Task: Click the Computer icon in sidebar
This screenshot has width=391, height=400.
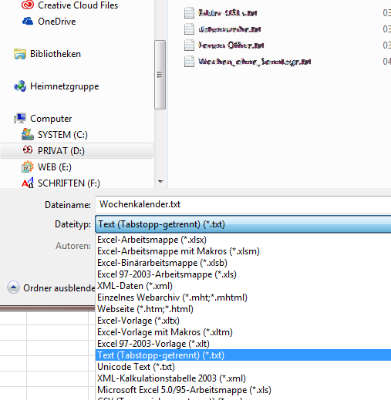Action: pyautogui.click(x=20, y=119)
